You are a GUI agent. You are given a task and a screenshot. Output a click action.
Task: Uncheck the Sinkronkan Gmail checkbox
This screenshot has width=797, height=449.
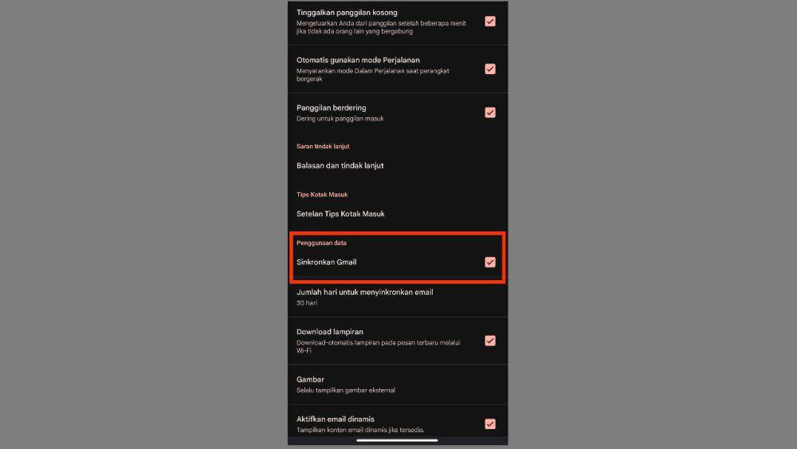point(490,262)
